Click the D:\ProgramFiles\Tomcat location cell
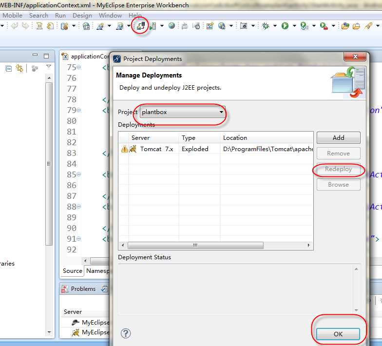382x346 pixels. 267,149
